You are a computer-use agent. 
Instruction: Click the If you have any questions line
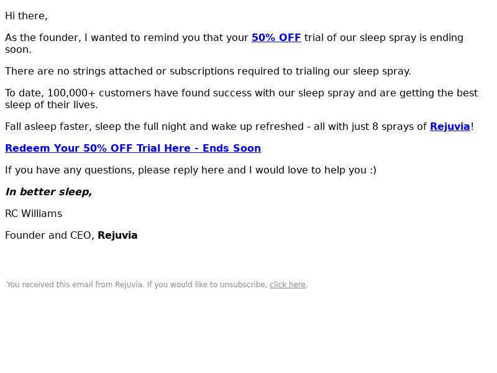coord(191,170)
